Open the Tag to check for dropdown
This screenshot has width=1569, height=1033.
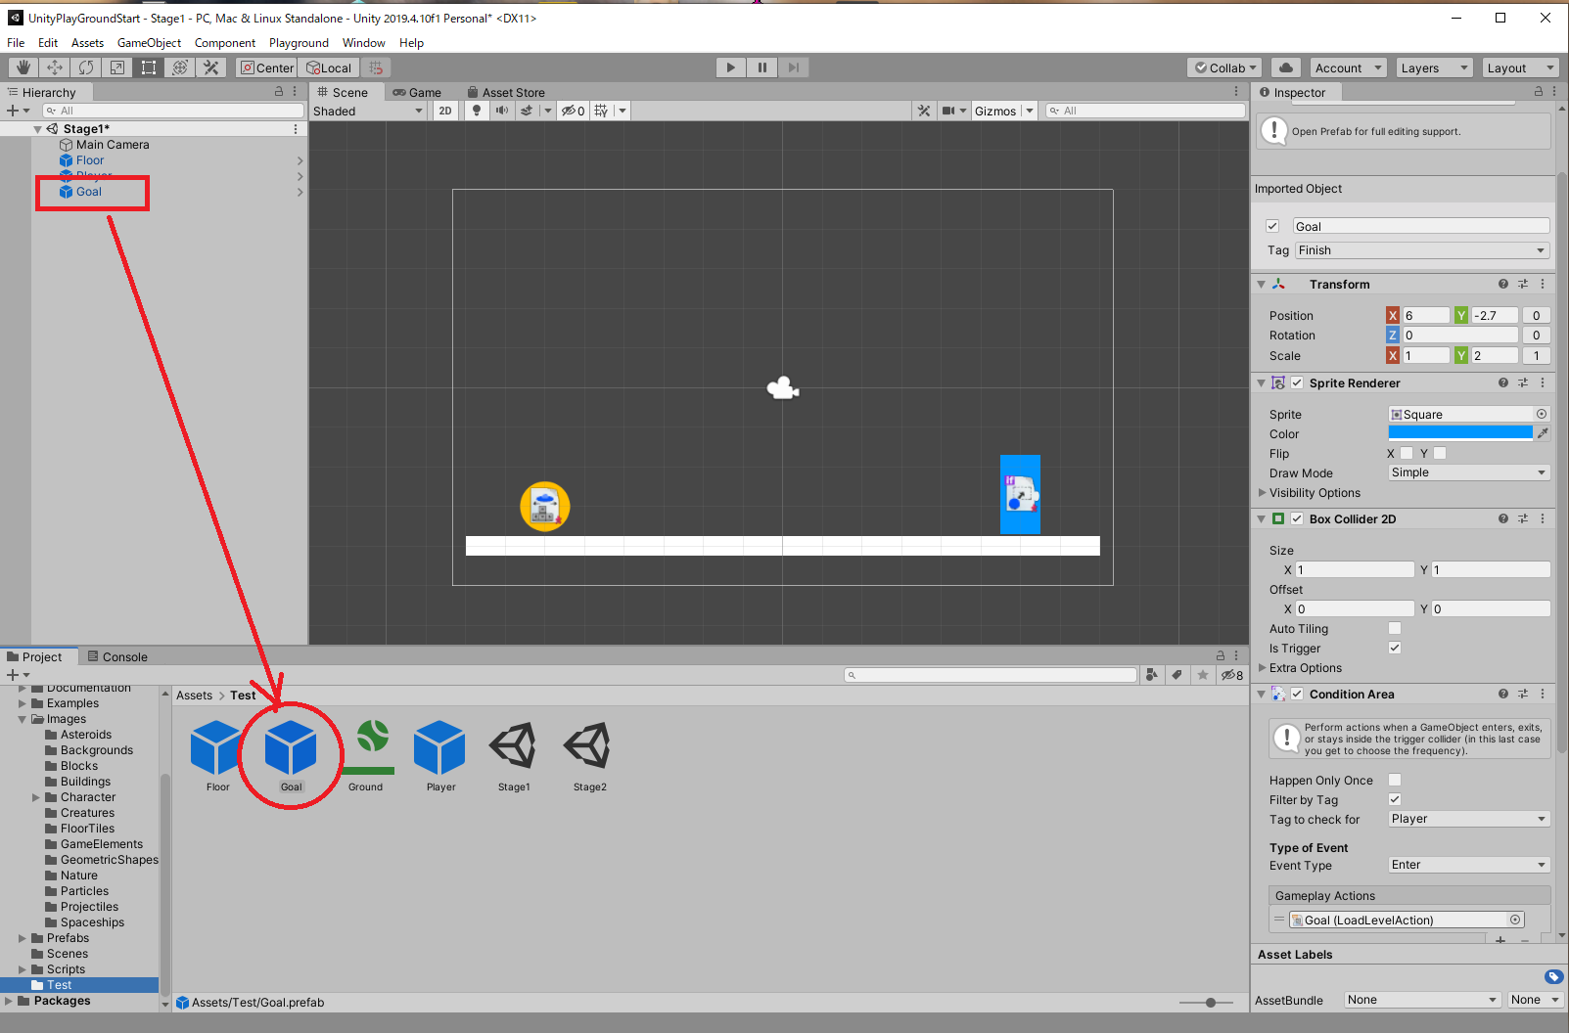1469,819
